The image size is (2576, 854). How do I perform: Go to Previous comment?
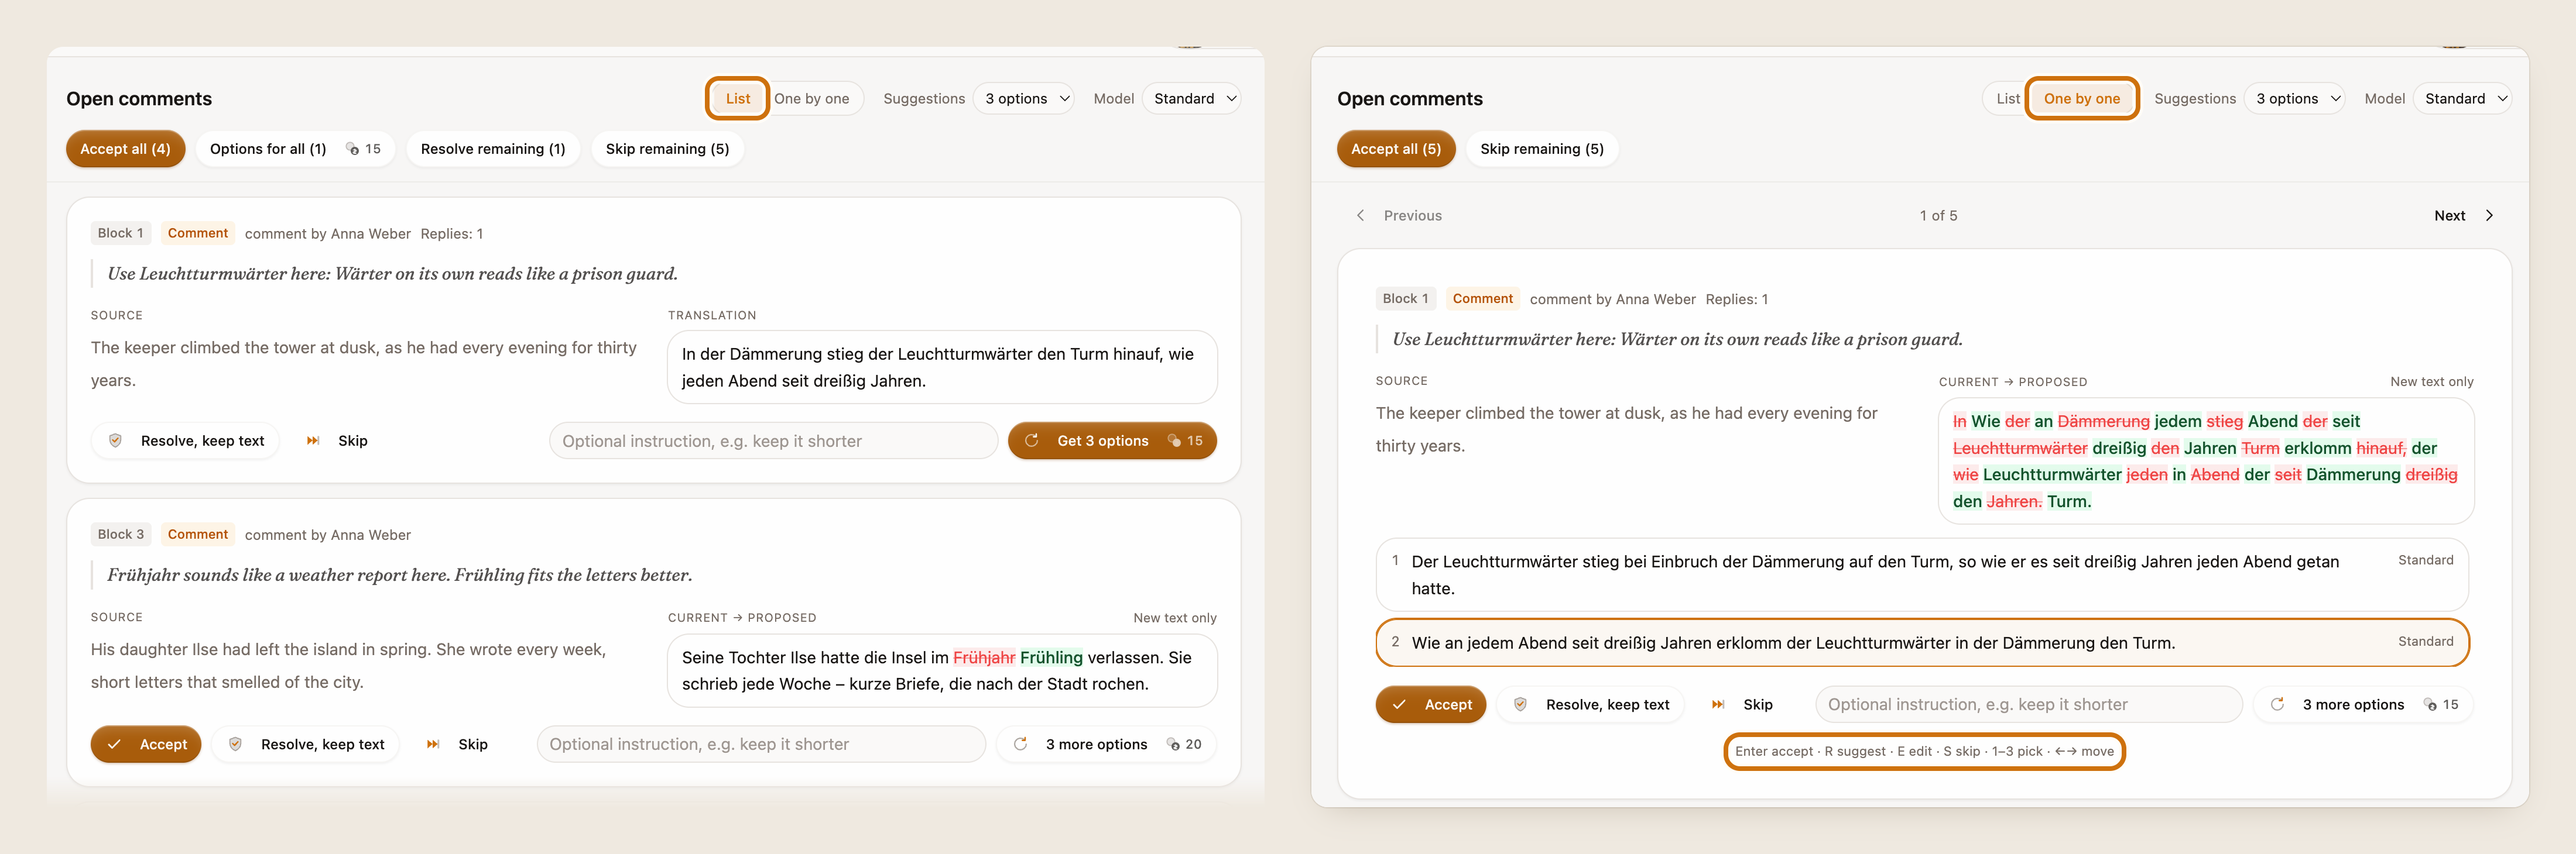pos(1399,215)
